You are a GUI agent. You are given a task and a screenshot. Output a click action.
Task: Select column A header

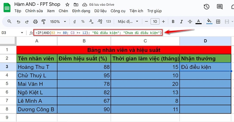[x=37, y=41]
